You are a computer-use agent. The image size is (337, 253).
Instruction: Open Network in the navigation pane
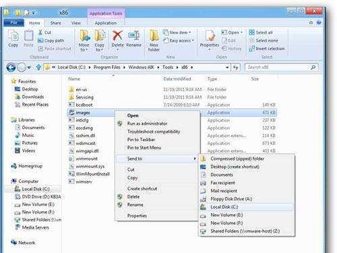tap(23, 243)
